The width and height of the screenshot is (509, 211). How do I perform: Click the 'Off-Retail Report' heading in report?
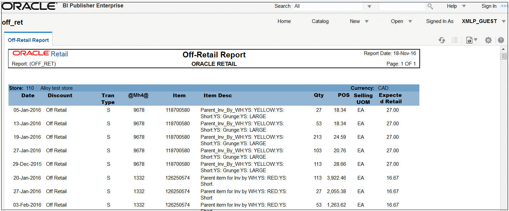coord(214,55)
